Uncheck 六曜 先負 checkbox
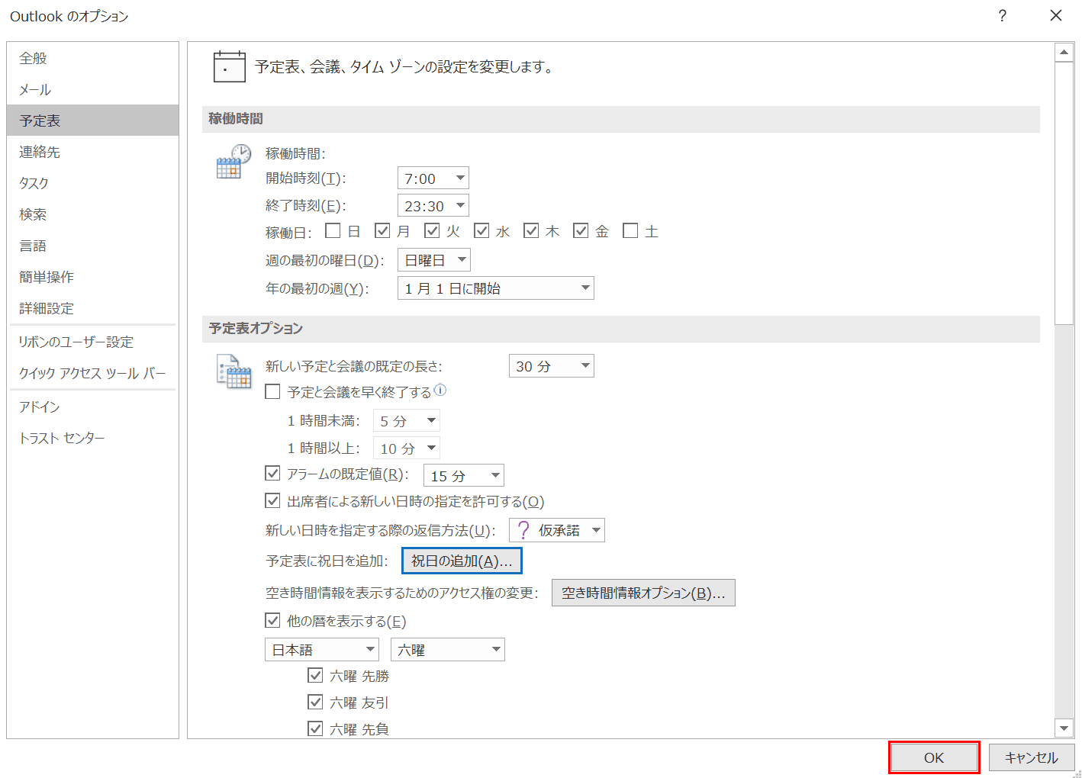This screenshot has width=1082, height=778. coord(315,728)
